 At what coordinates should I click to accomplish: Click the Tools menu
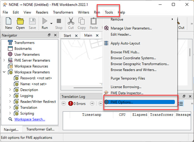coord(109,13)
